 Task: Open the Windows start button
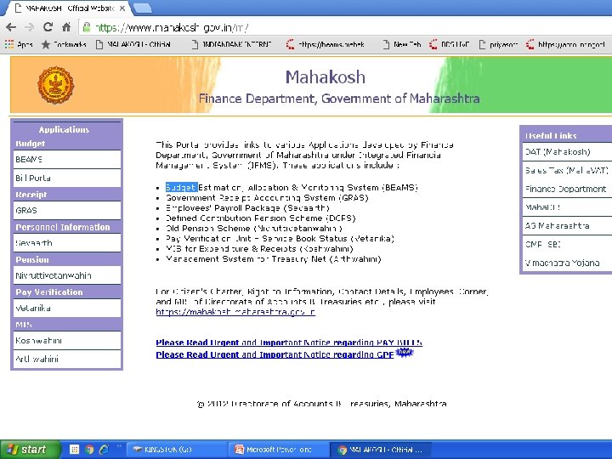click(x=30, y=450)
